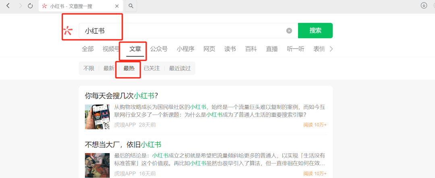Open the 小程序 category tab
The width and height of the screenshot is (435, 178).
tap(186, 49)
